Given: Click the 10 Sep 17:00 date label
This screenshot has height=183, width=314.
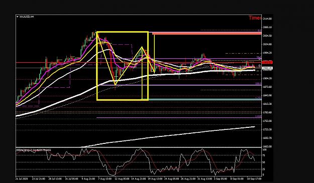Looking at the screenshot, I should click(x=255, y=178).
